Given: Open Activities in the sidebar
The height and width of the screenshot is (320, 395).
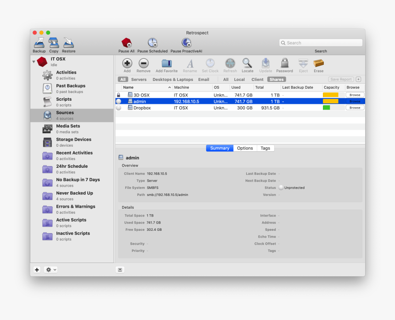Looking at the screenshot, I should (x=72, y=75).
